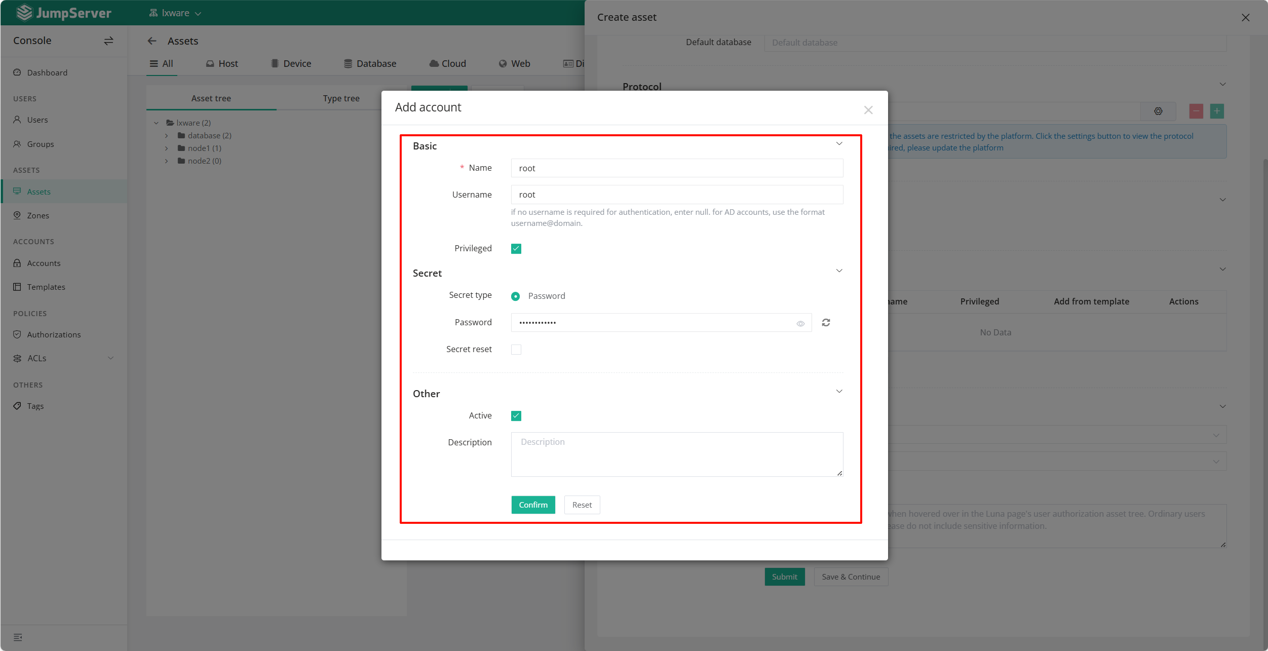Viewport: 1268px width, 651px height.
Task: Click the Confirm button in Add account
Action: pyautogui.click(x=532, y=505)
